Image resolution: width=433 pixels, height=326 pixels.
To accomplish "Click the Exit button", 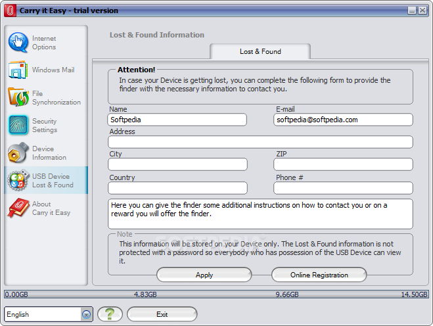I will [162, 314].
